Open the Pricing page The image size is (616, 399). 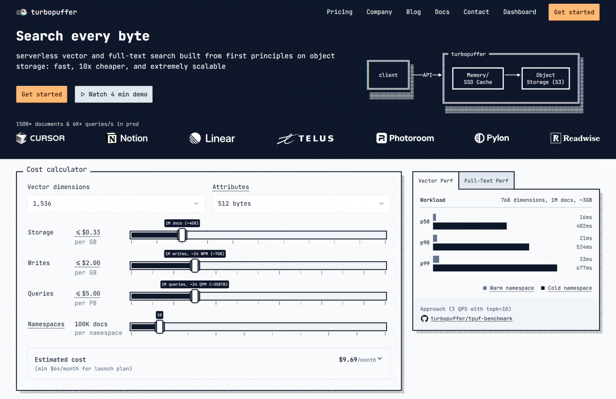pyautogui.click(x=340, y=12)
